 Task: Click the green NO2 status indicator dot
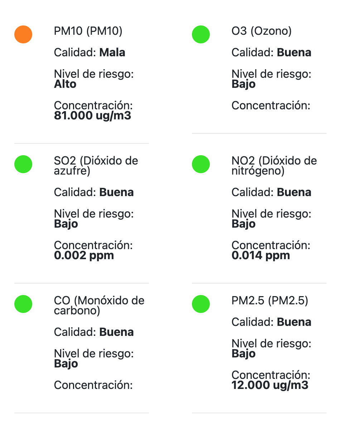(x=201, y=164)
